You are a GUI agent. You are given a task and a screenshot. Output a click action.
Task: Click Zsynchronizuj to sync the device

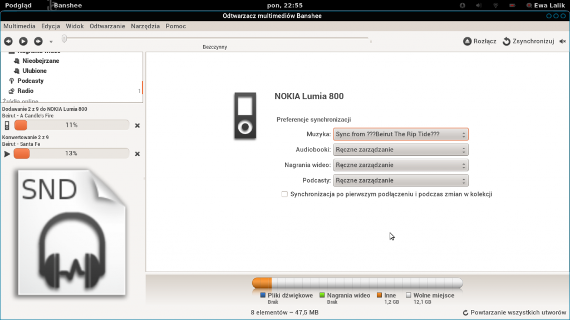pyautogui.click(x=528, y=41)
